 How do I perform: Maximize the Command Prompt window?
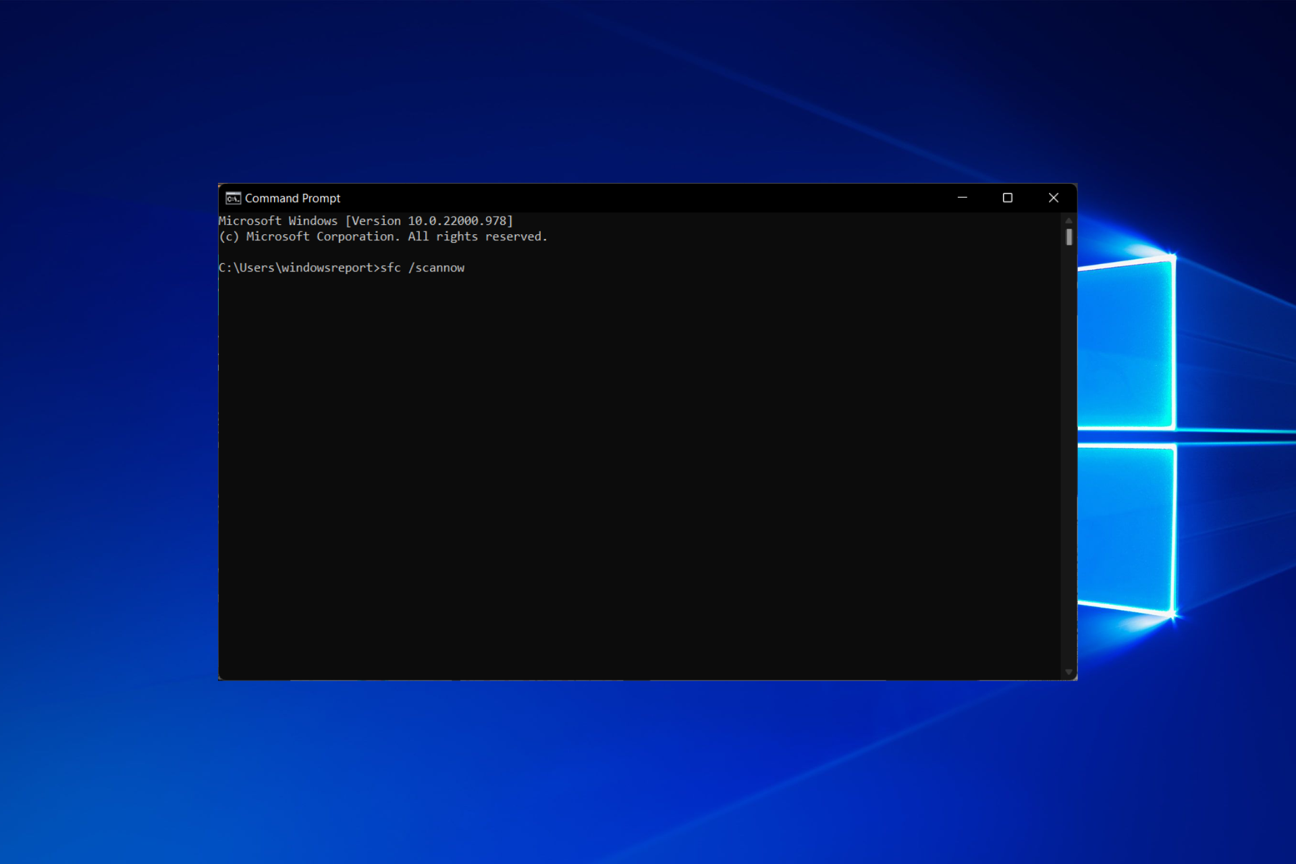click(x=1008, y=198)
